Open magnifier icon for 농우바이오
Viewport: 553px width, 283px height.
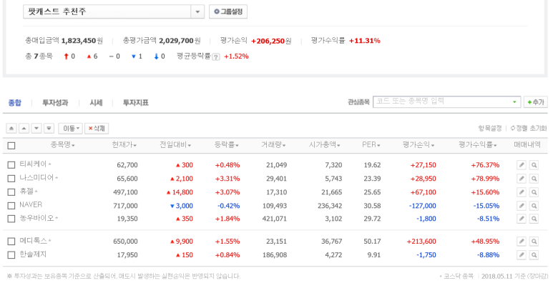534,219
